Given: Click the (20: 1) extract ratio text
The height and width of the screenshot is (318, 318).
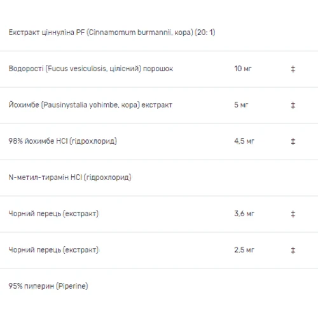Looking at the screenshot, I should [x=205, y=32].
